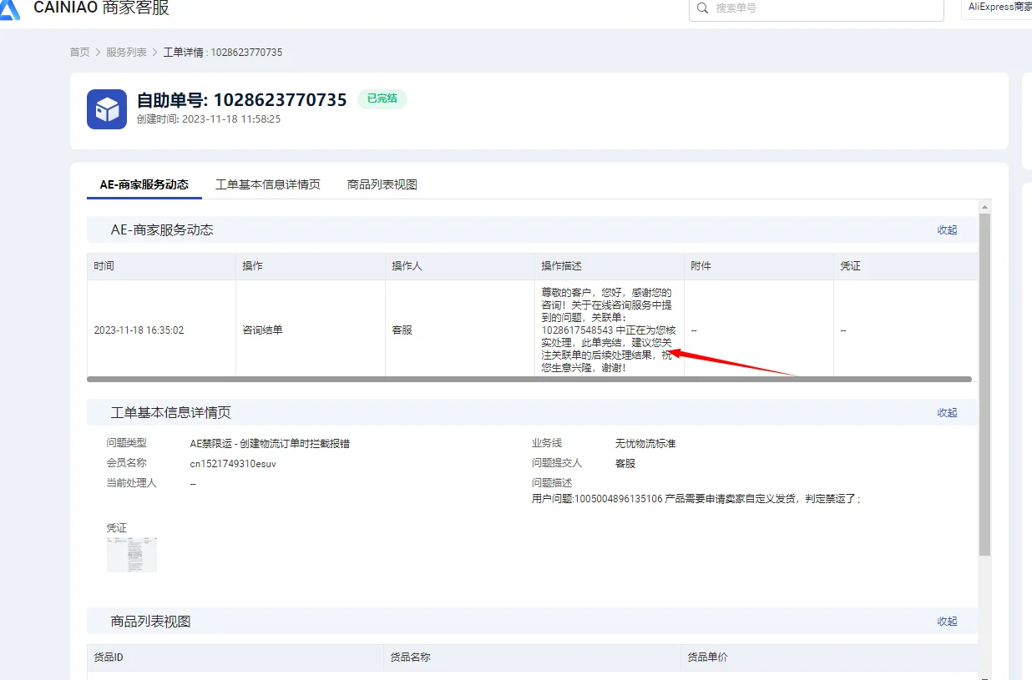Click the 时间 column header

pyautogui.click(x=162, y=266)
